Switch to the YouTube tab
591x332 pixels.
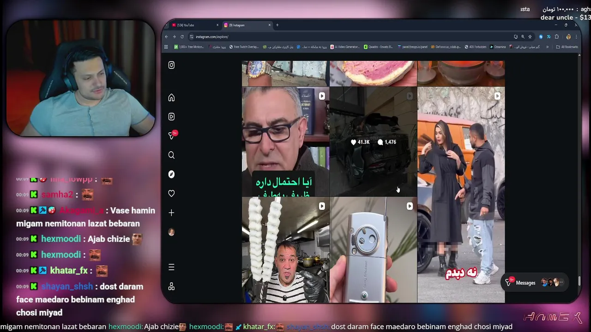click(194, 25)
